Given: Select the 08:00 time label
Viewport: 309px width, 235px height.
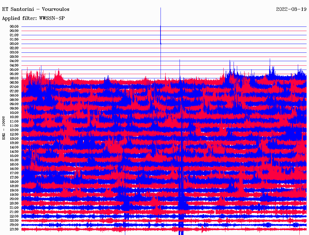Looking at the screenshot, I should pyautogui.click(x=14, y=96).
